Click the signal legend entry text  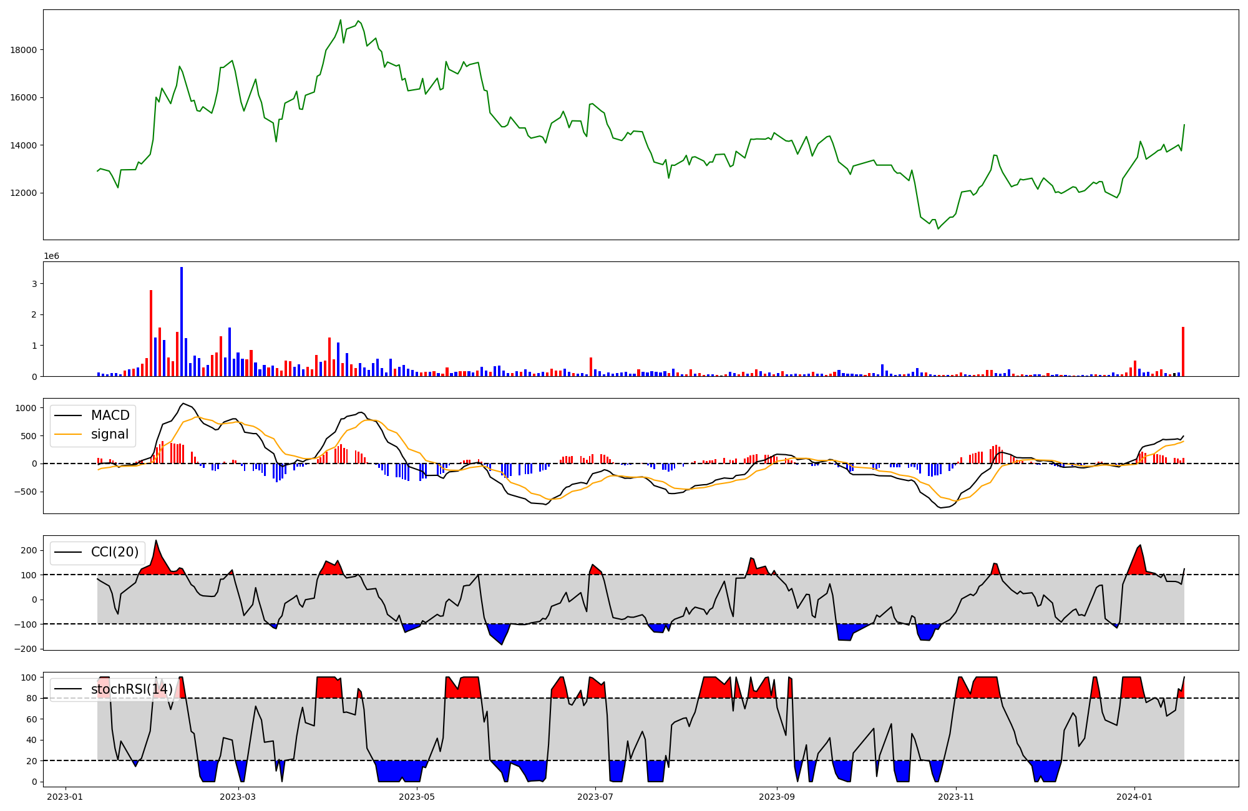110,434
